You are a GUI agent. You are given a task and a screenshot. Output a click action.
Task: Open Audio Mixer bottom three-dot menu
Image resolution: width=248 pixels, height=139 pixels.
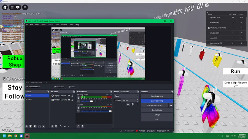click(x=82, y=126)
